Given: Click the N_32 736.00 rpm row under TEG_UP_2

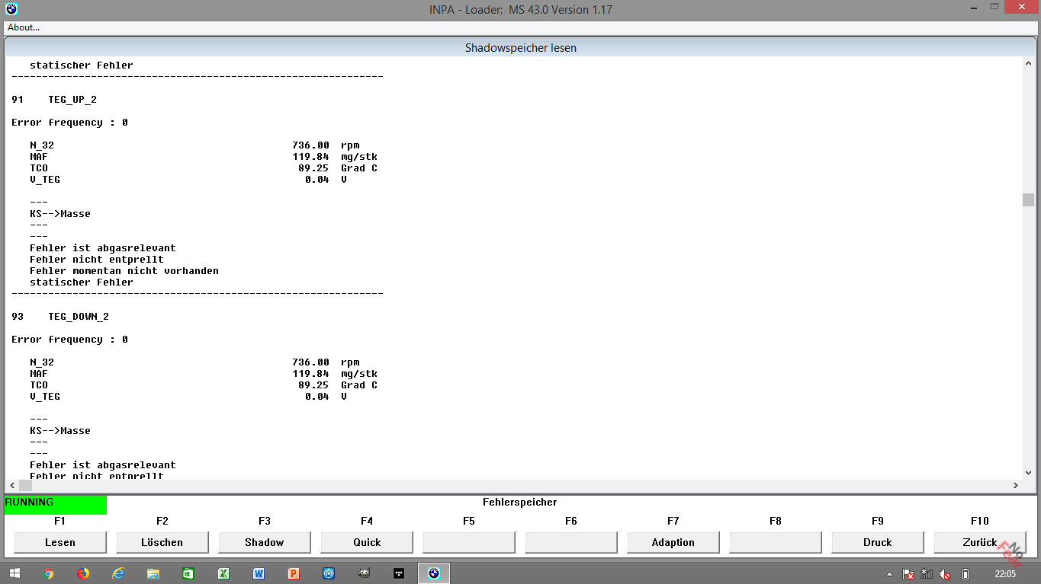Looking at the screenshot, I should 194,145.
